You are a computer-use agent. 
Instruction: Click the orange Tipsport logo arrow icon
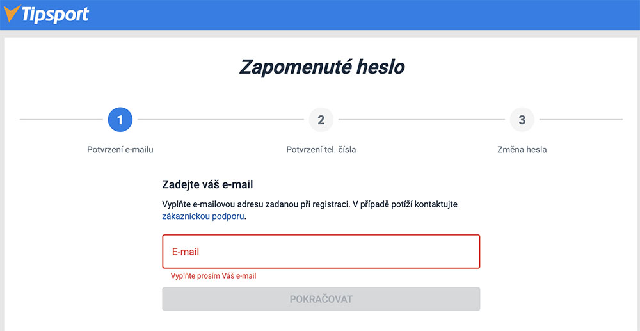(x=12, y=13)
